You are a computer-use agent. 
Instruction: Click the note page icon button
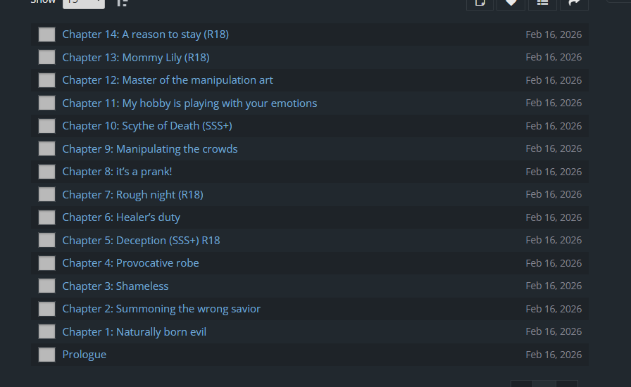coord(480,3)
